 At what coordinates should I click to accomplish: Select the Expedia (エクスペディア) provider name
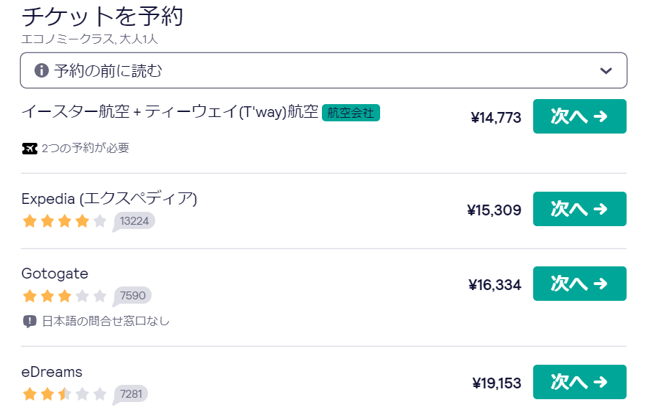109,199
